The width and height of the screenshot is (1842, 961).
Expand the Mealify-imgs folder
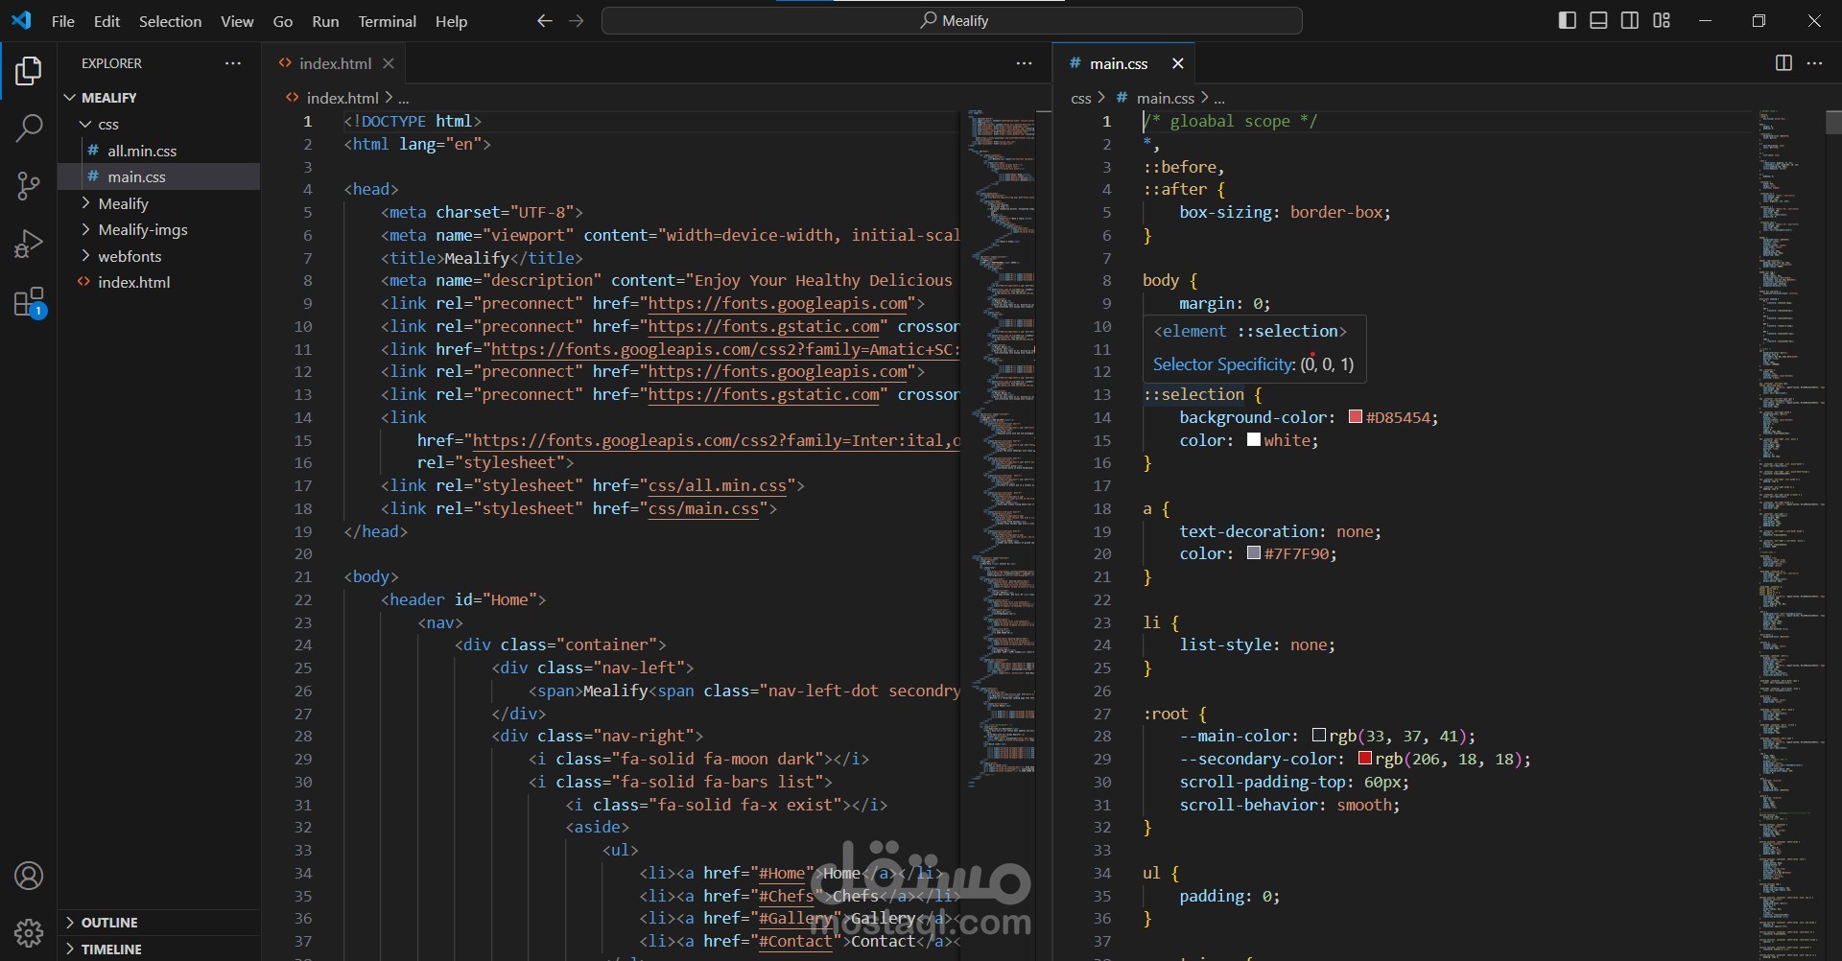click(x=159, y=230)
